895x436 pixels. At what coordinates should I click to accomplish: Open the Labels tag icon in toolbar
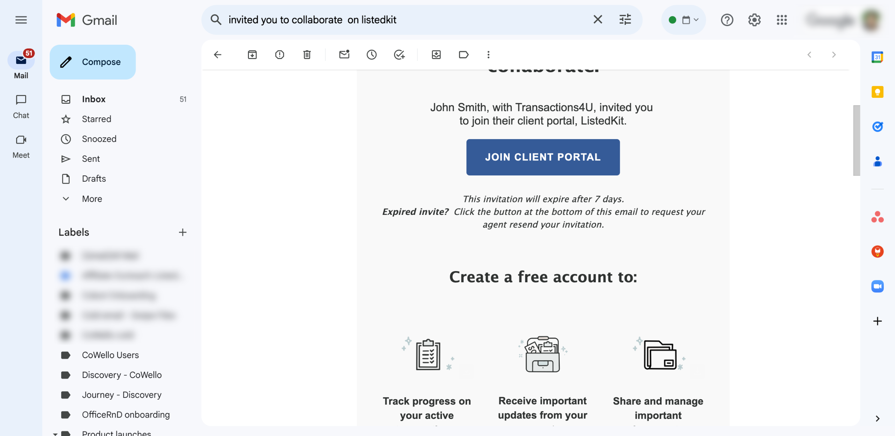(463, 54)
